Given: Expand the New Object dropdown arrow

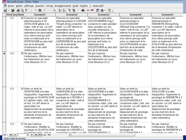Looking at the screenshot, I should (105, 11).
